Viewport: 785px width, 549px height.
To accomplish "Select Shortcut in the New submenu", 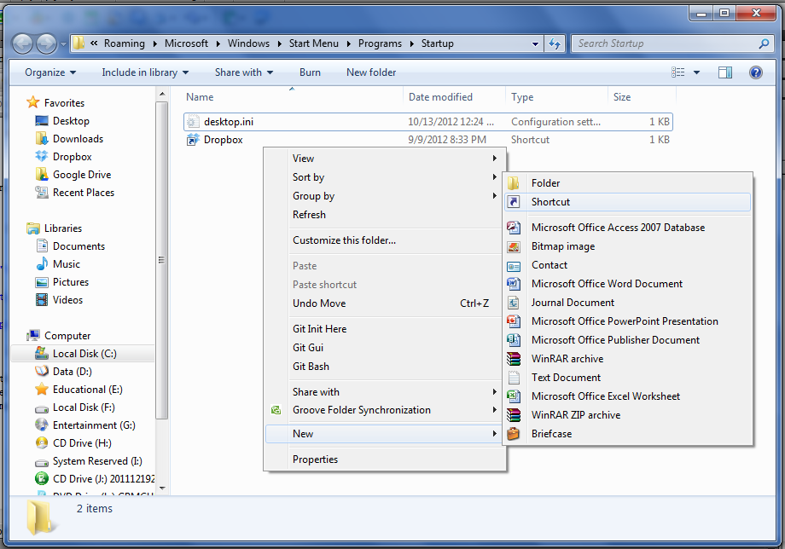I will point(628,201).
